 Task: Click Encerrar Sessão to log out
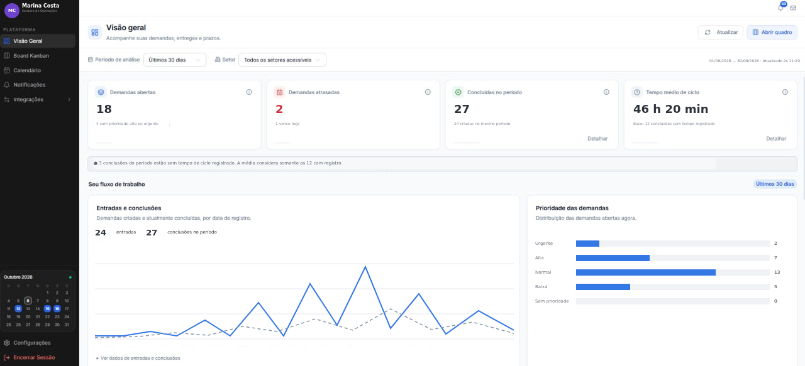coord(38,357)
